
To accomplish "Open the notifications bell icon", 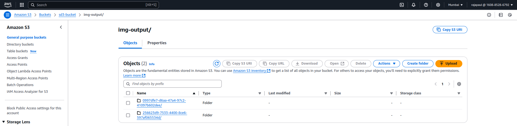I will 414,5.
